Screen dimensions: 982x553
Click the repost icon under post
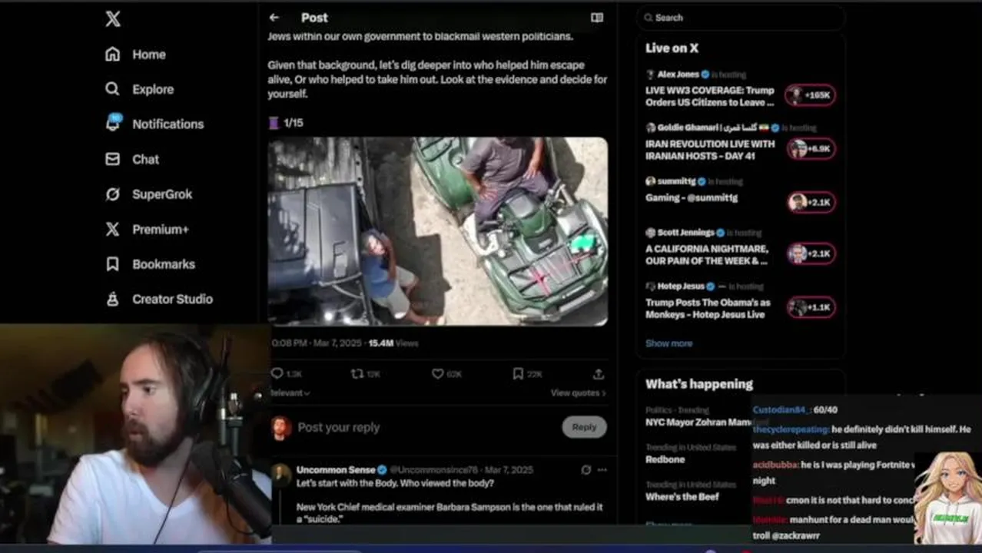(357, 373)
